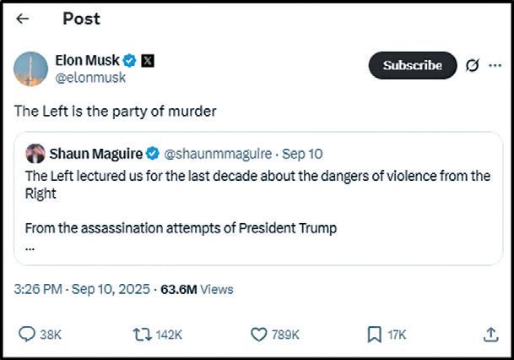Screen dimensions: 514x360
Task: Open the @elonmusk handle link
Action: pyautogui.click(x=90, y=78)
